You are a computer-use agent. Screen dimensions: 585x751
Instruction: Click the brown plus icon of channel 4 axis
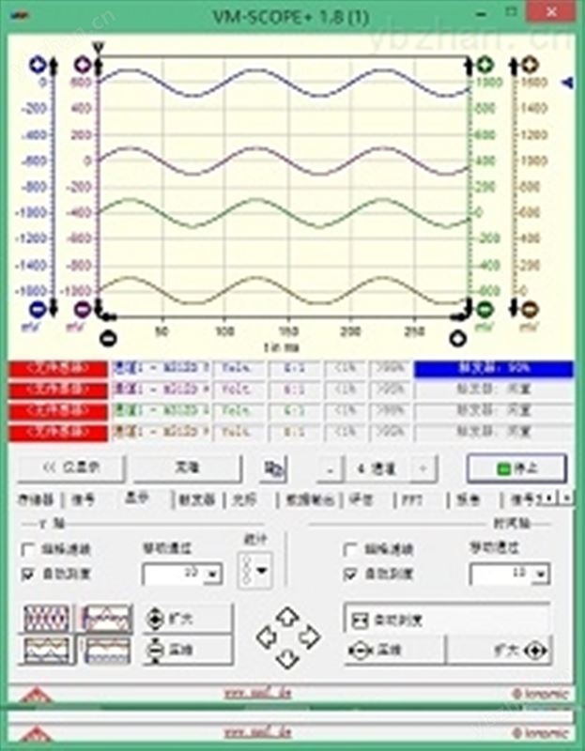(530, 64)
